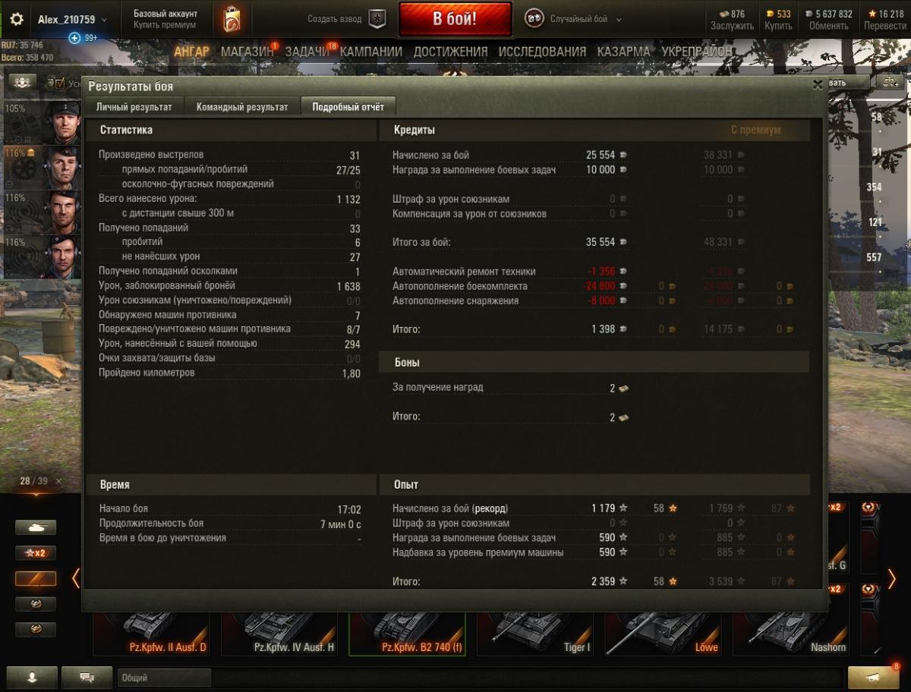The width and height of the screenshot is (911, 692).
Task: Click the credits 5 637 832 icon
Action: coord(808,14)
